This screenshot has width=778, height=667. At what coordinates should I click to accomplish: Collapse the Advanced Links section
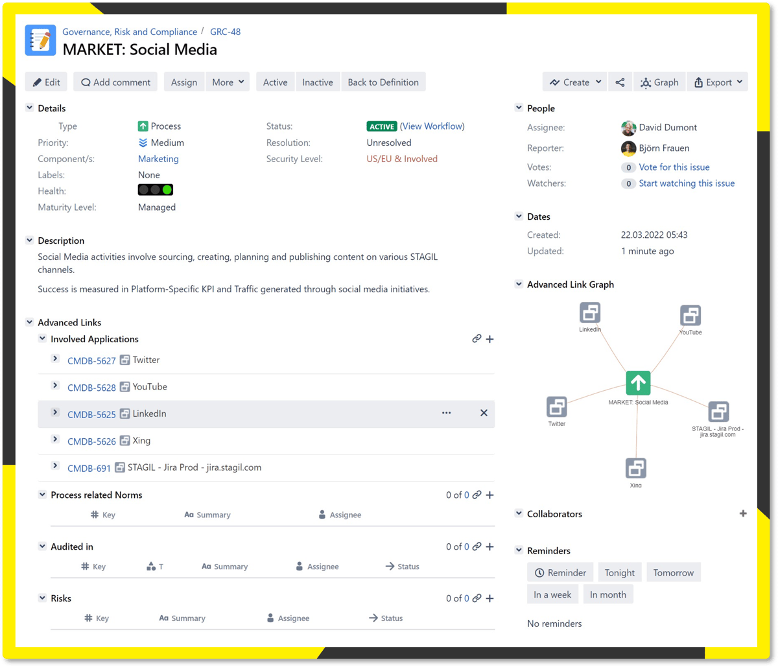pyautogui.click(x=30, y=322)
